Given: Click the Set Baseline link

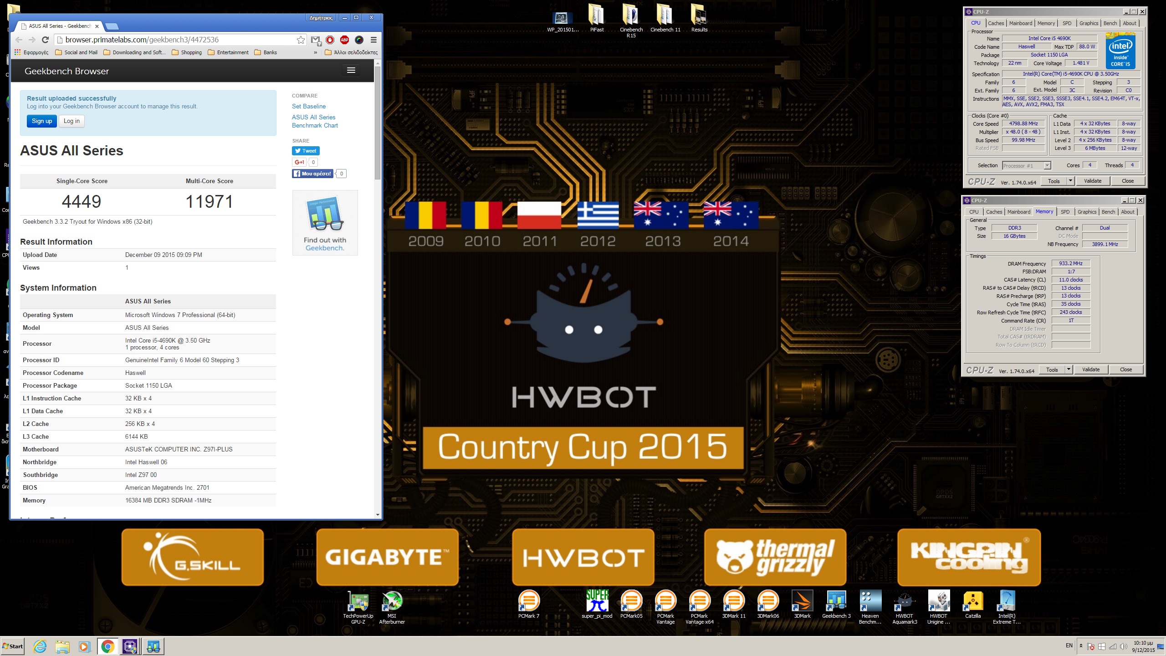Looking at the screenshot, I should [x=309, y=106].
